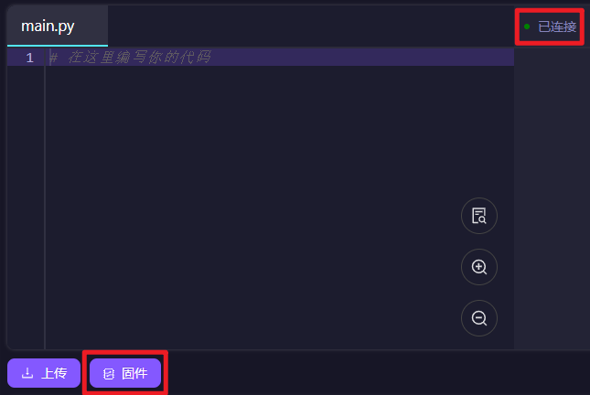Image resolution: width=590 pixels, height=395 pixels.
Task: Click empty tab bar beside main.py
Action: click(x=311, y=26)
